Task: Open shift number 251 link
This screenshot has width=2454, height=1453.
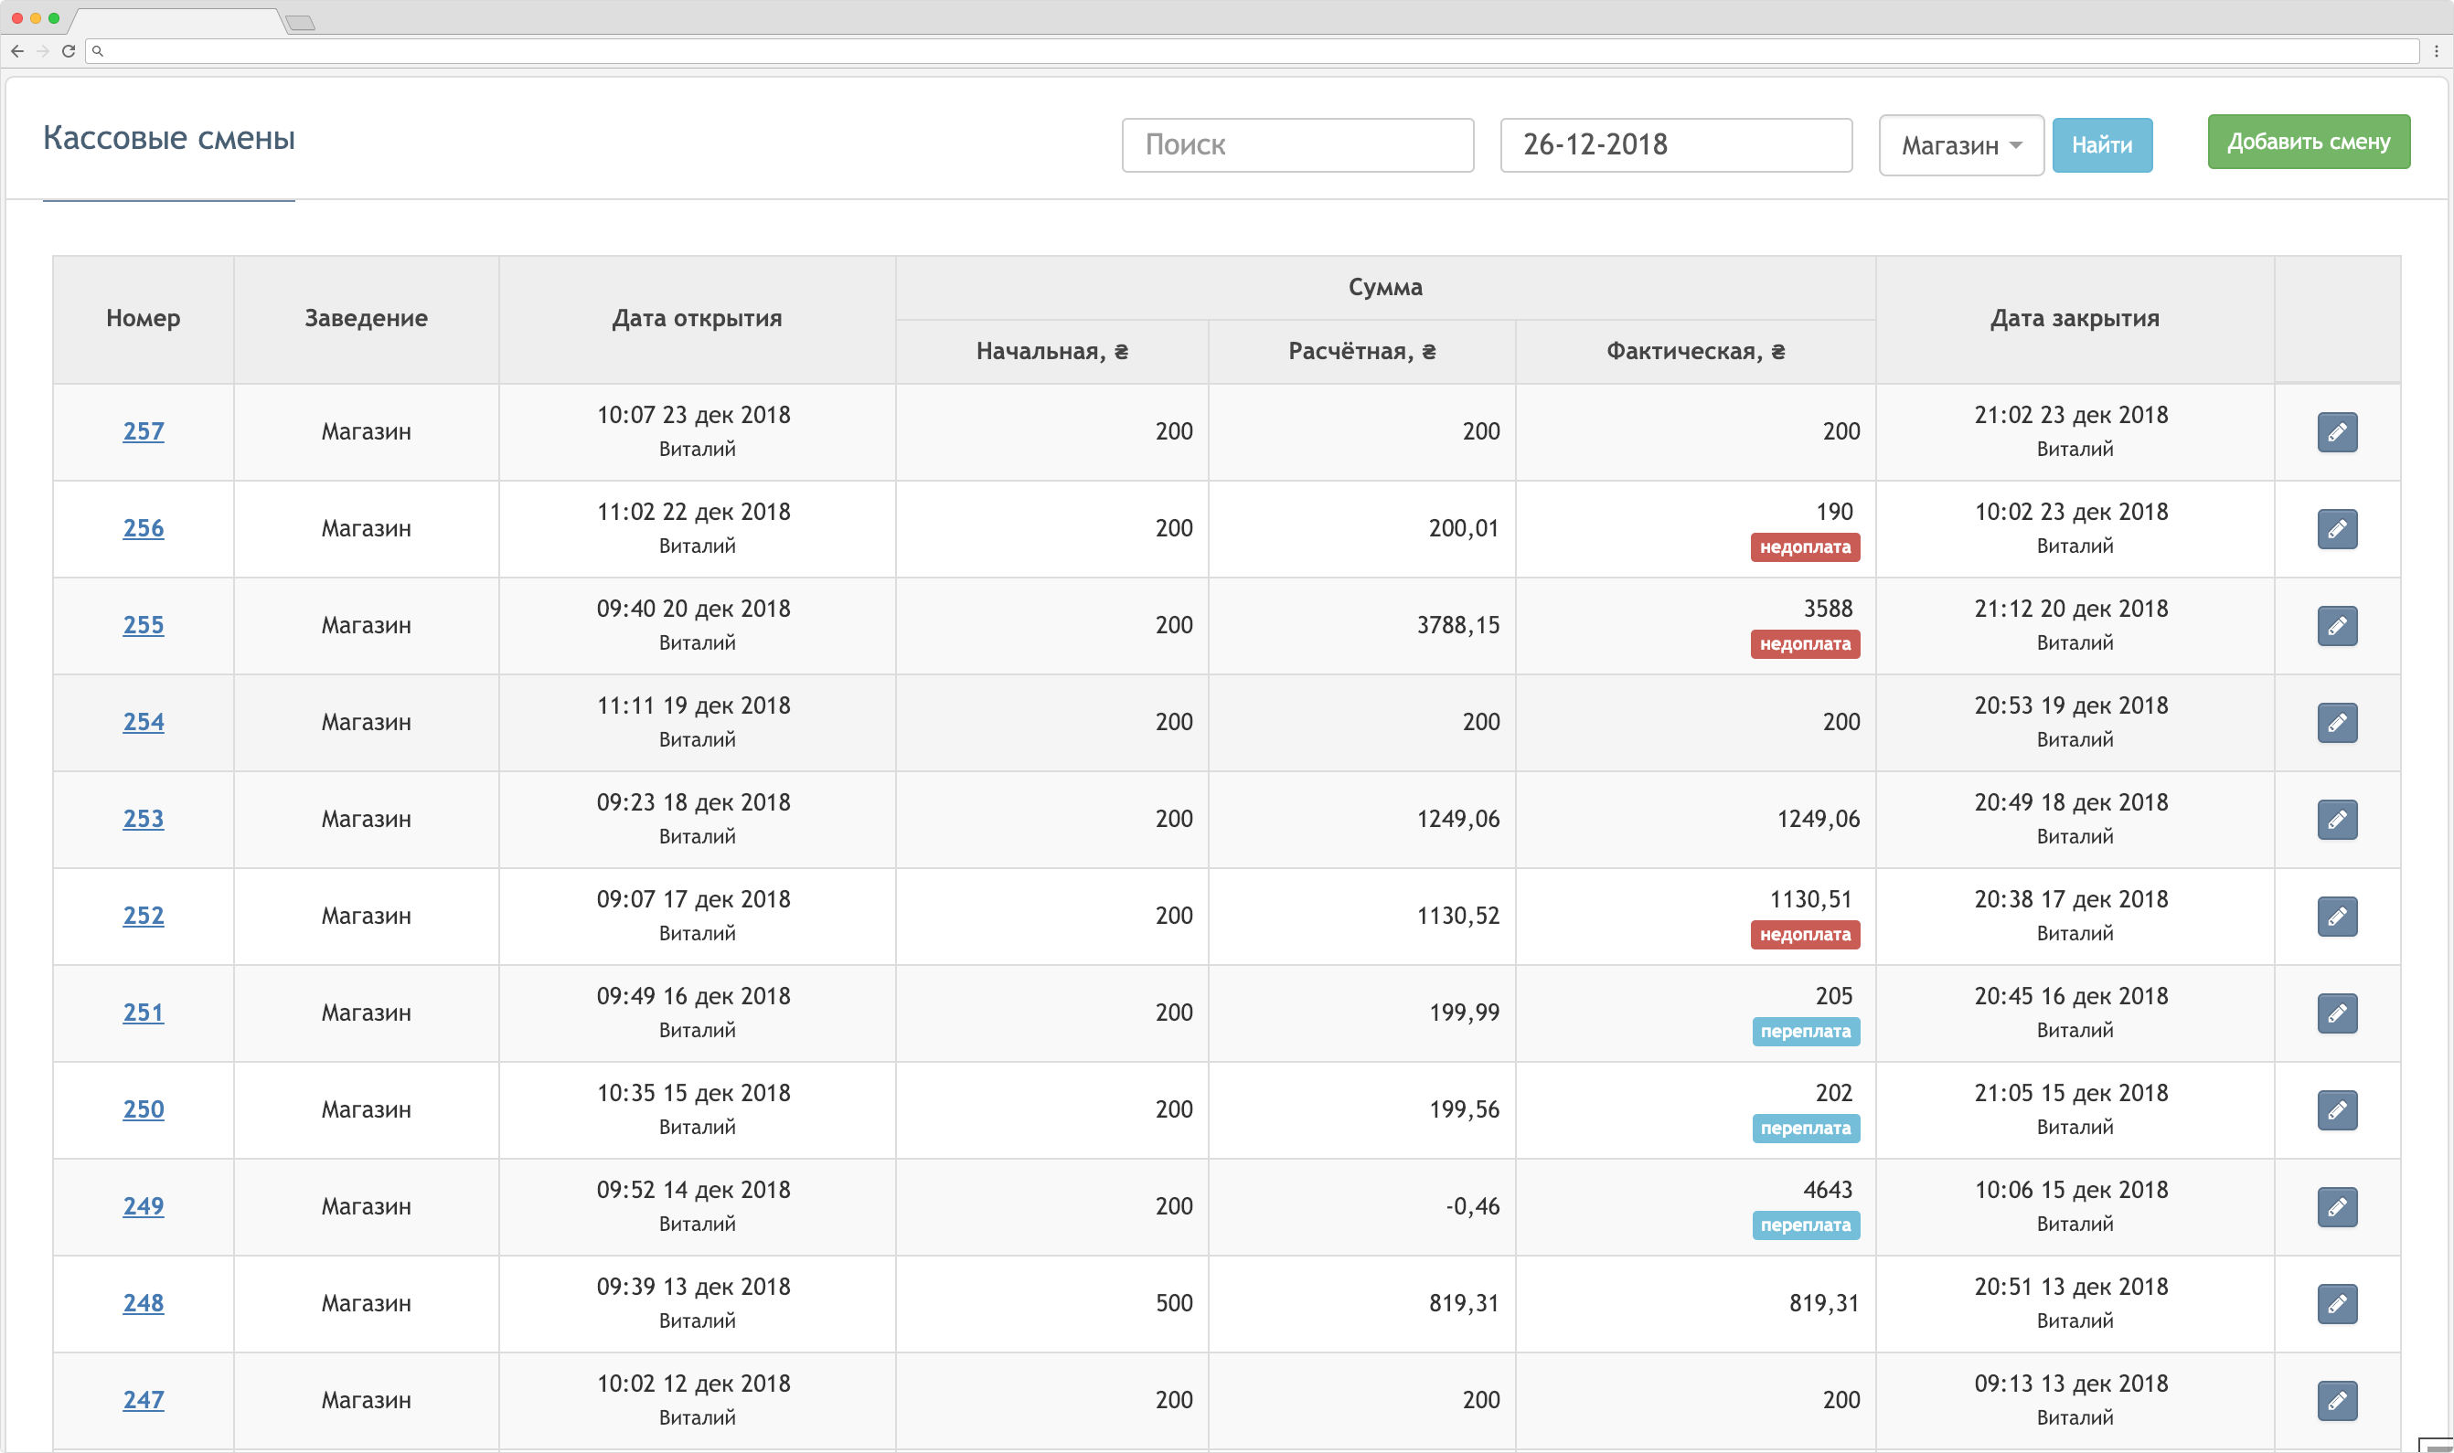Action: 143,1013
